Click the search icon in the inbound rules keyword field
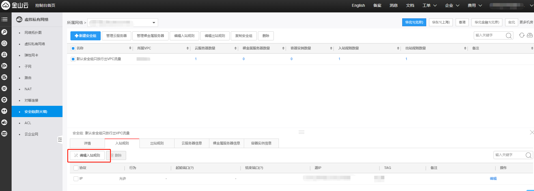This screenshot has height=191, width=534. (528, 155)
